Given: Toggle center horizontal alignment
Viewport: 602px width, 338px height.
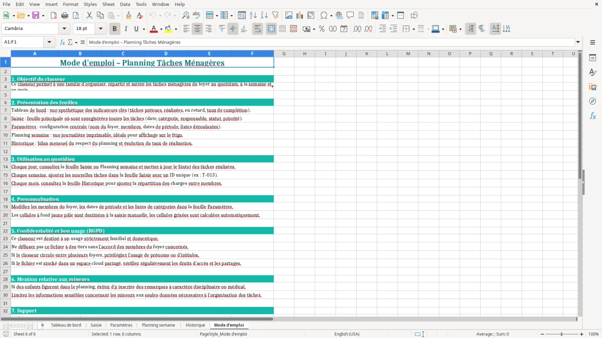Looking at the screenshot, I should (197, 29).
